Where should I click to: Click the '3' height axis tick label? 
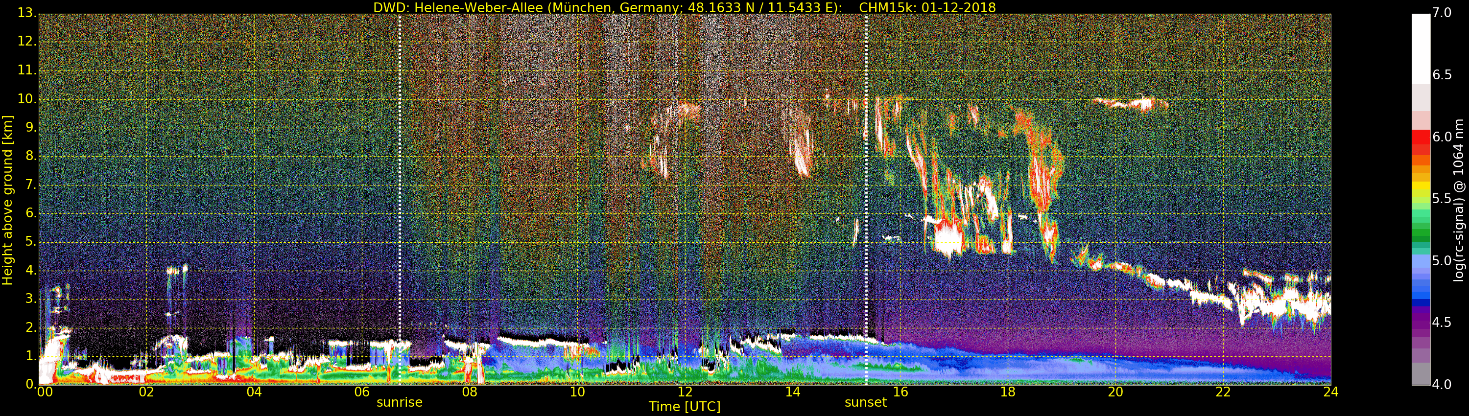[x=31, y=299]
